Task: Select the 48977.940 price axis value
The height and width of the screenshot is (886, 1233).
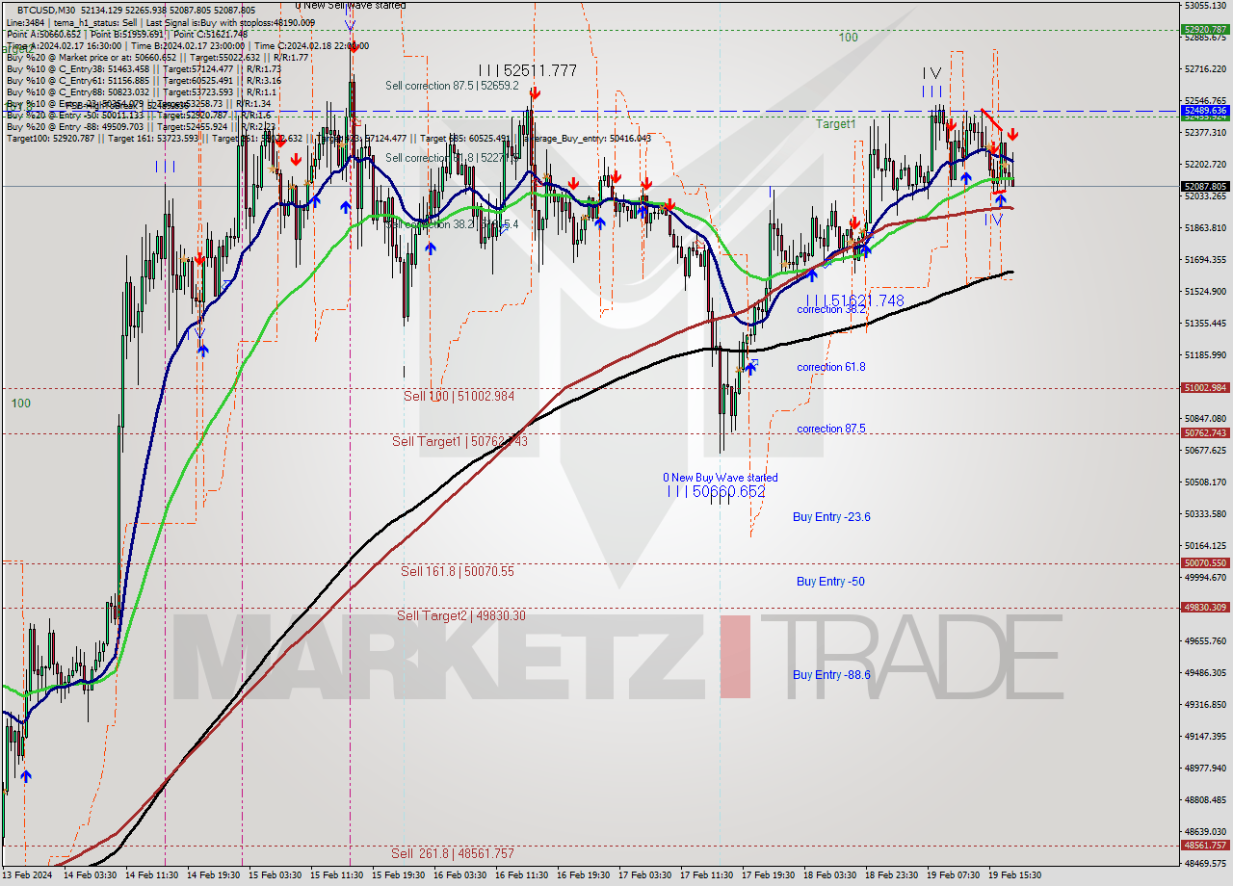Action: coord(1205,768)
